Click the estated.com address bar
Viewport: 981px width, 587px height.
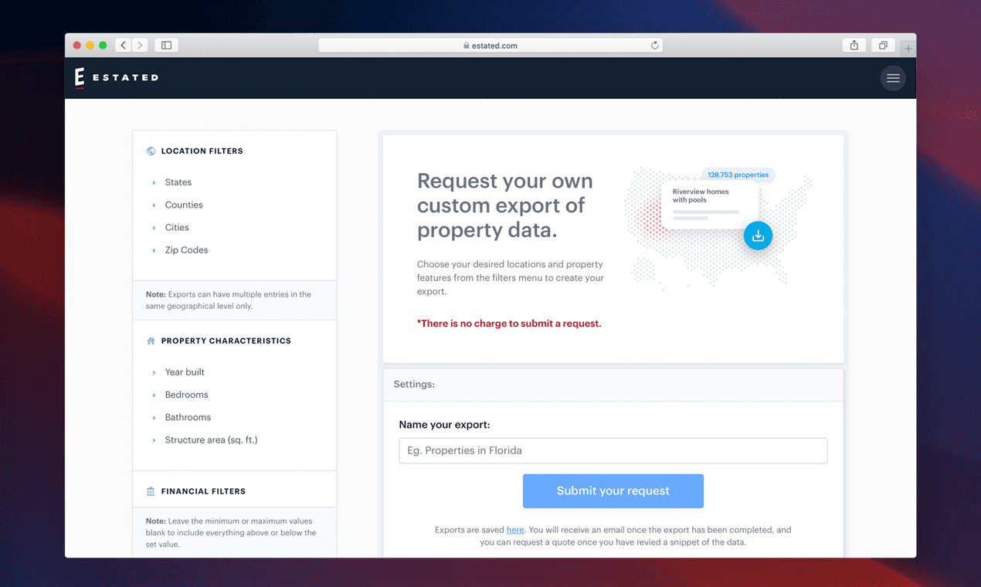click(x=490, y=46)
